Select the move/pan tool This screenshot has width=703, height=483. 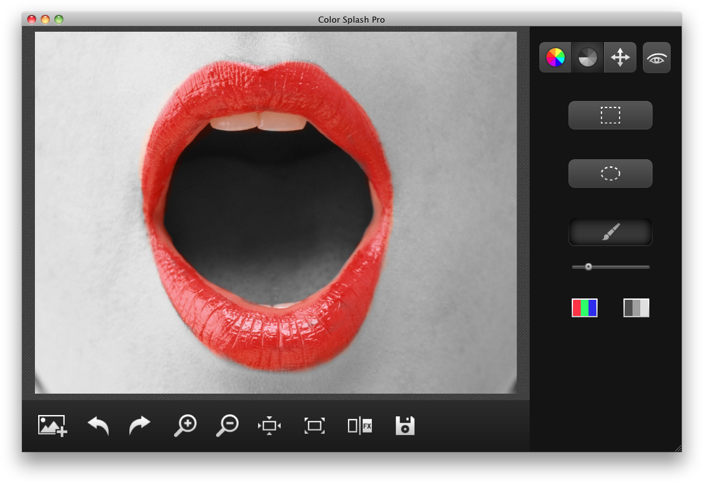[620, 57]
